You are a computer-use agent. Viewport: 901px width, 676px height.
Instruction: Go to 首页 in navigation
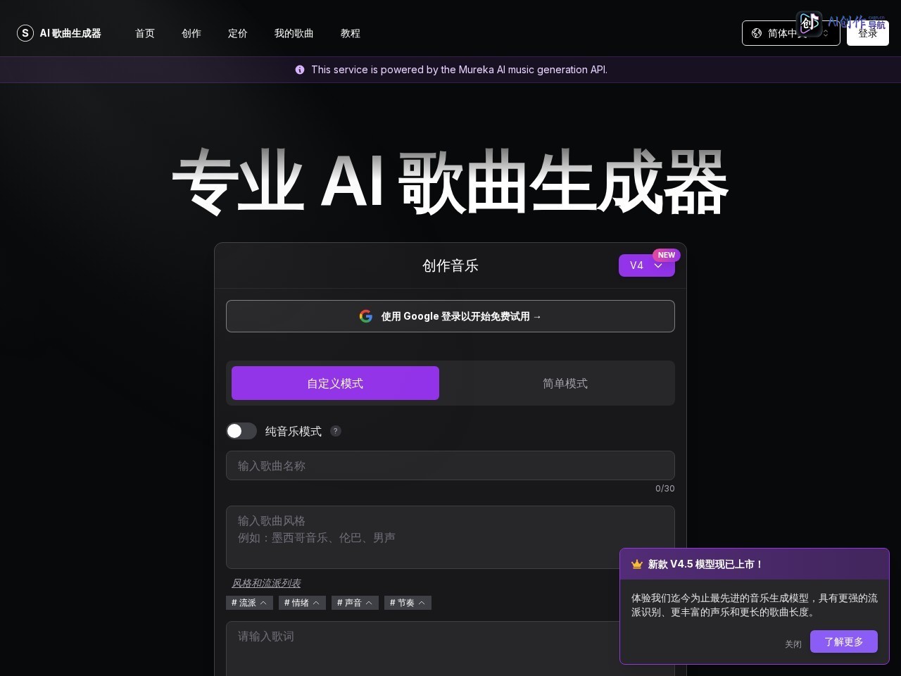click(145, 33)
